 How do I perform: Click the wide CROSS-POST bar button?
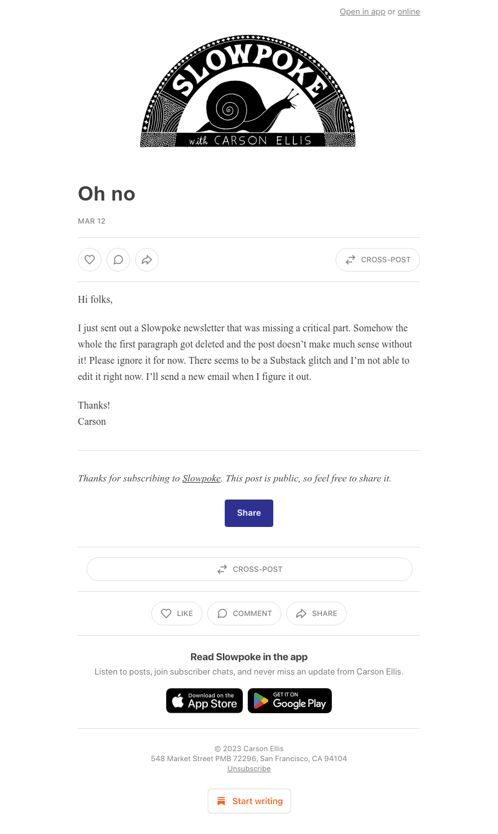249,569
